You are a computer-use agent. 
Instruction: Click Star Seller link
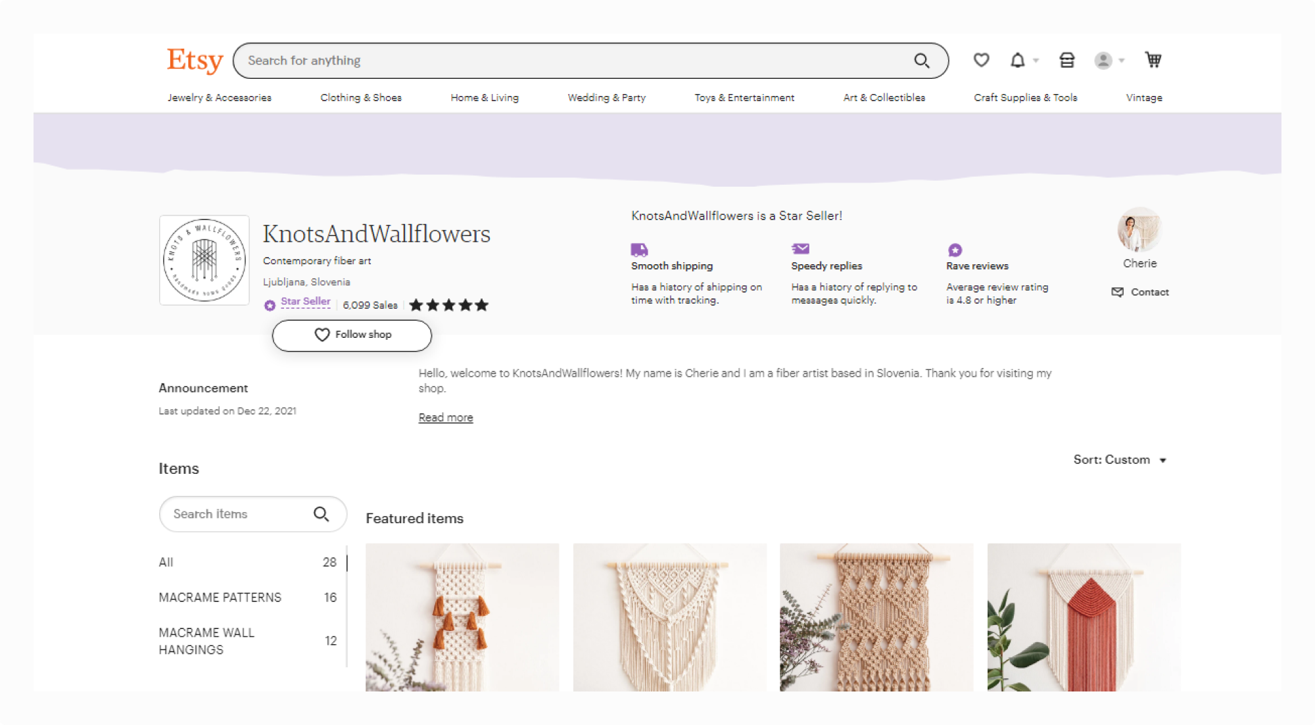pos(306,301)
